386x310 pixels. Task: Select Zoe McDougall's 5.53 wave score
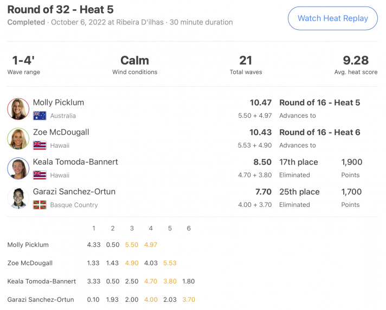[170, 263]
